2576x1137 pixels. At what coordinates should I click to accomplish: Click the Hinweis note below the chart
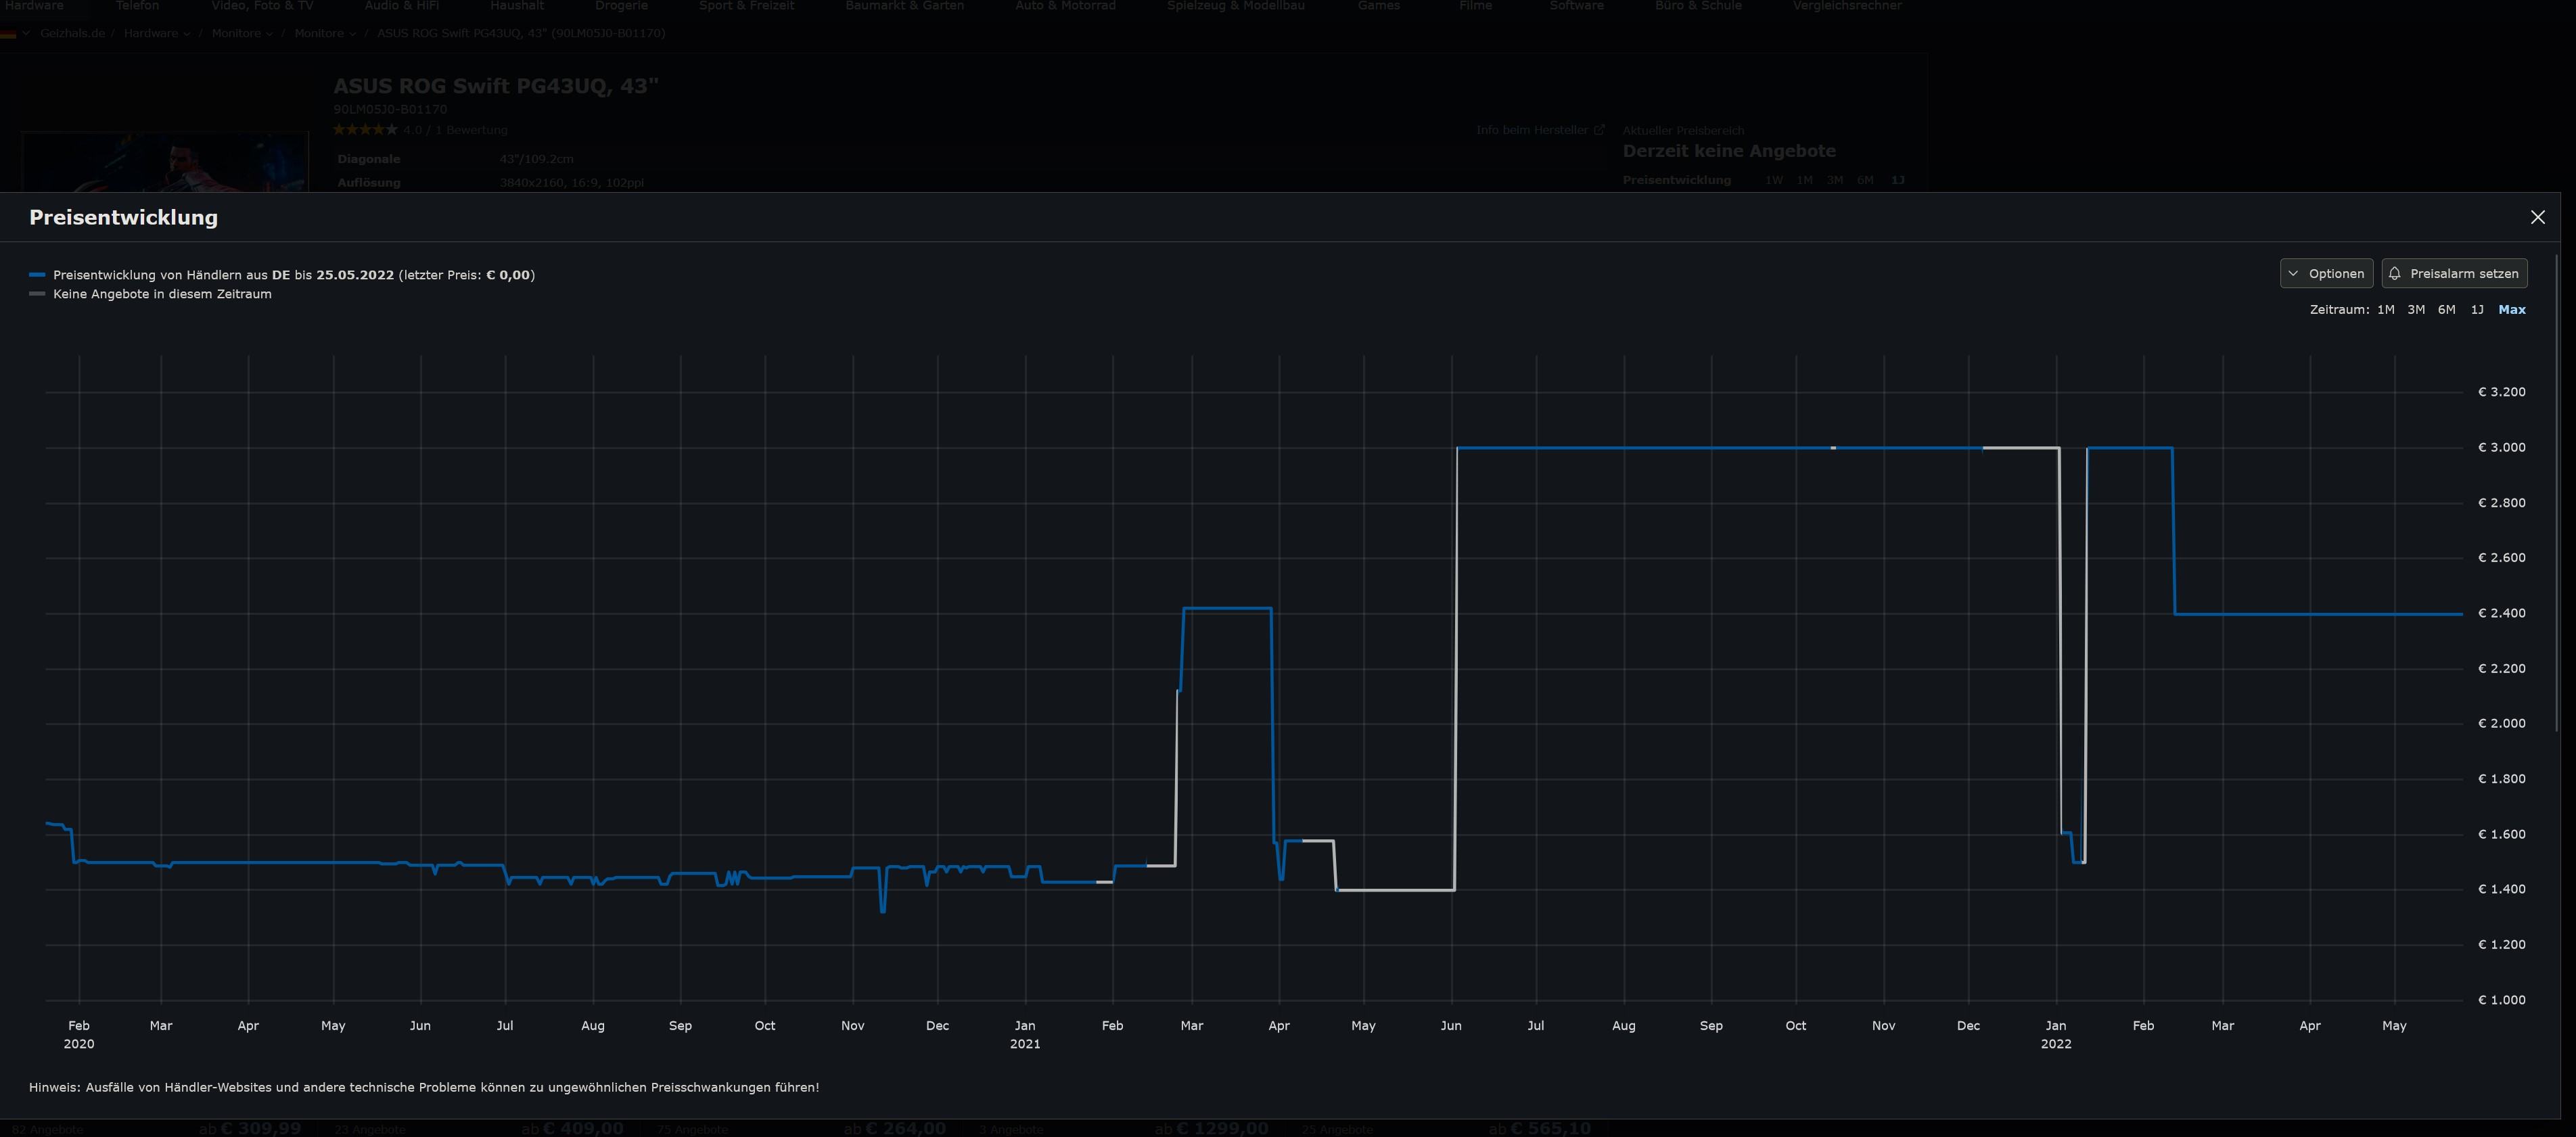pos(424,1087)
